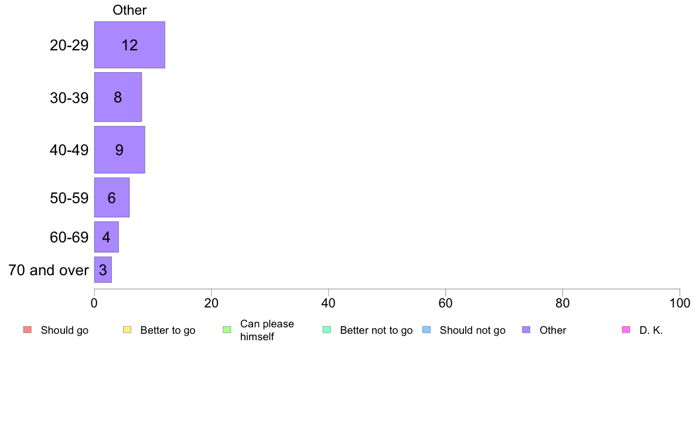Image resolution: width=696 pixels, height=431 pixels.
Task: Click the 40 tick label on axis
Action: 329,303
